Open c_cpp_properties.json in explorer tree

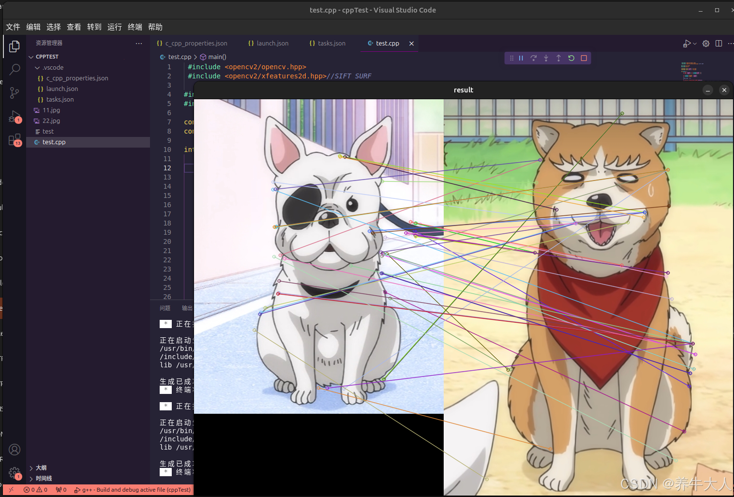tap(88, 78)
